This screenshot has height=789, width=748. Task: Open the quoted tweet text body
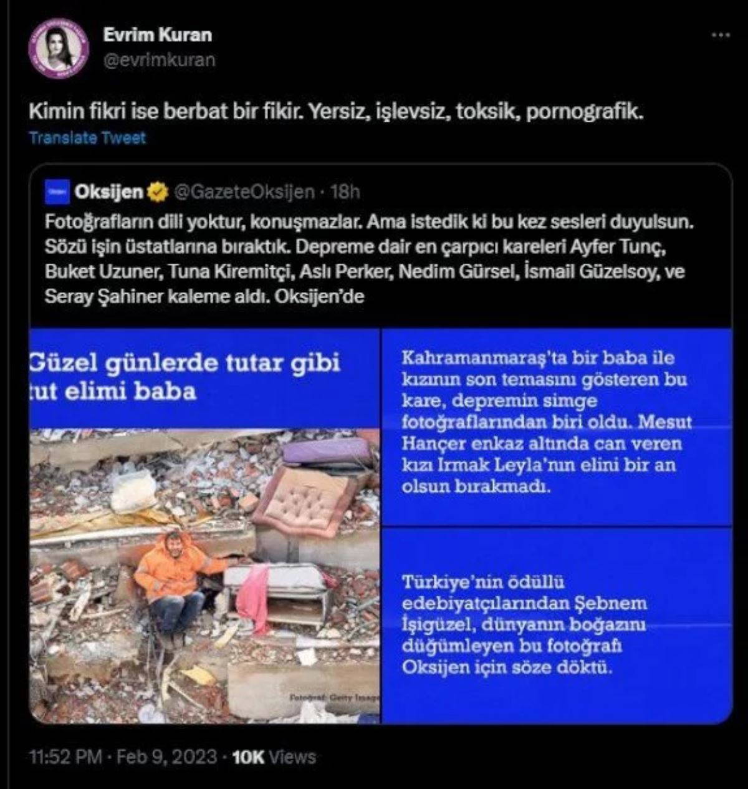coord(369,259)
